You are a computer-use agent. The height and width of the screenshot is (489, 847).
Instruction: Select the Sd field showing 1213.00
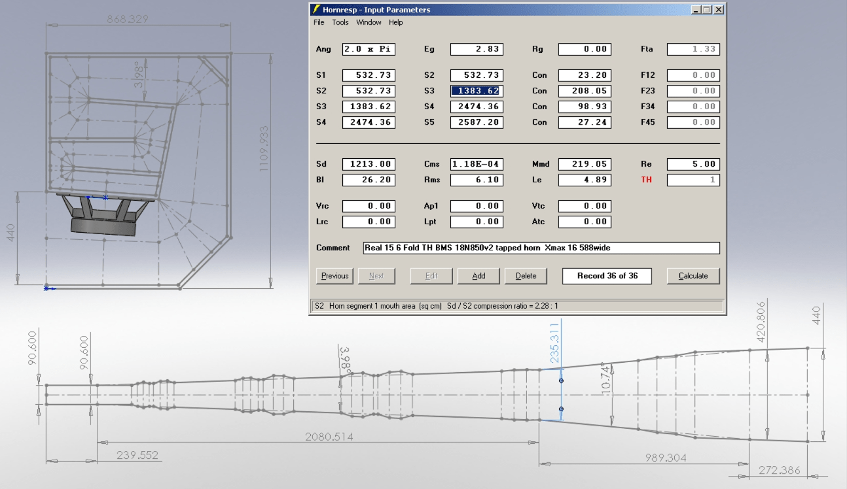pos(369,164)
